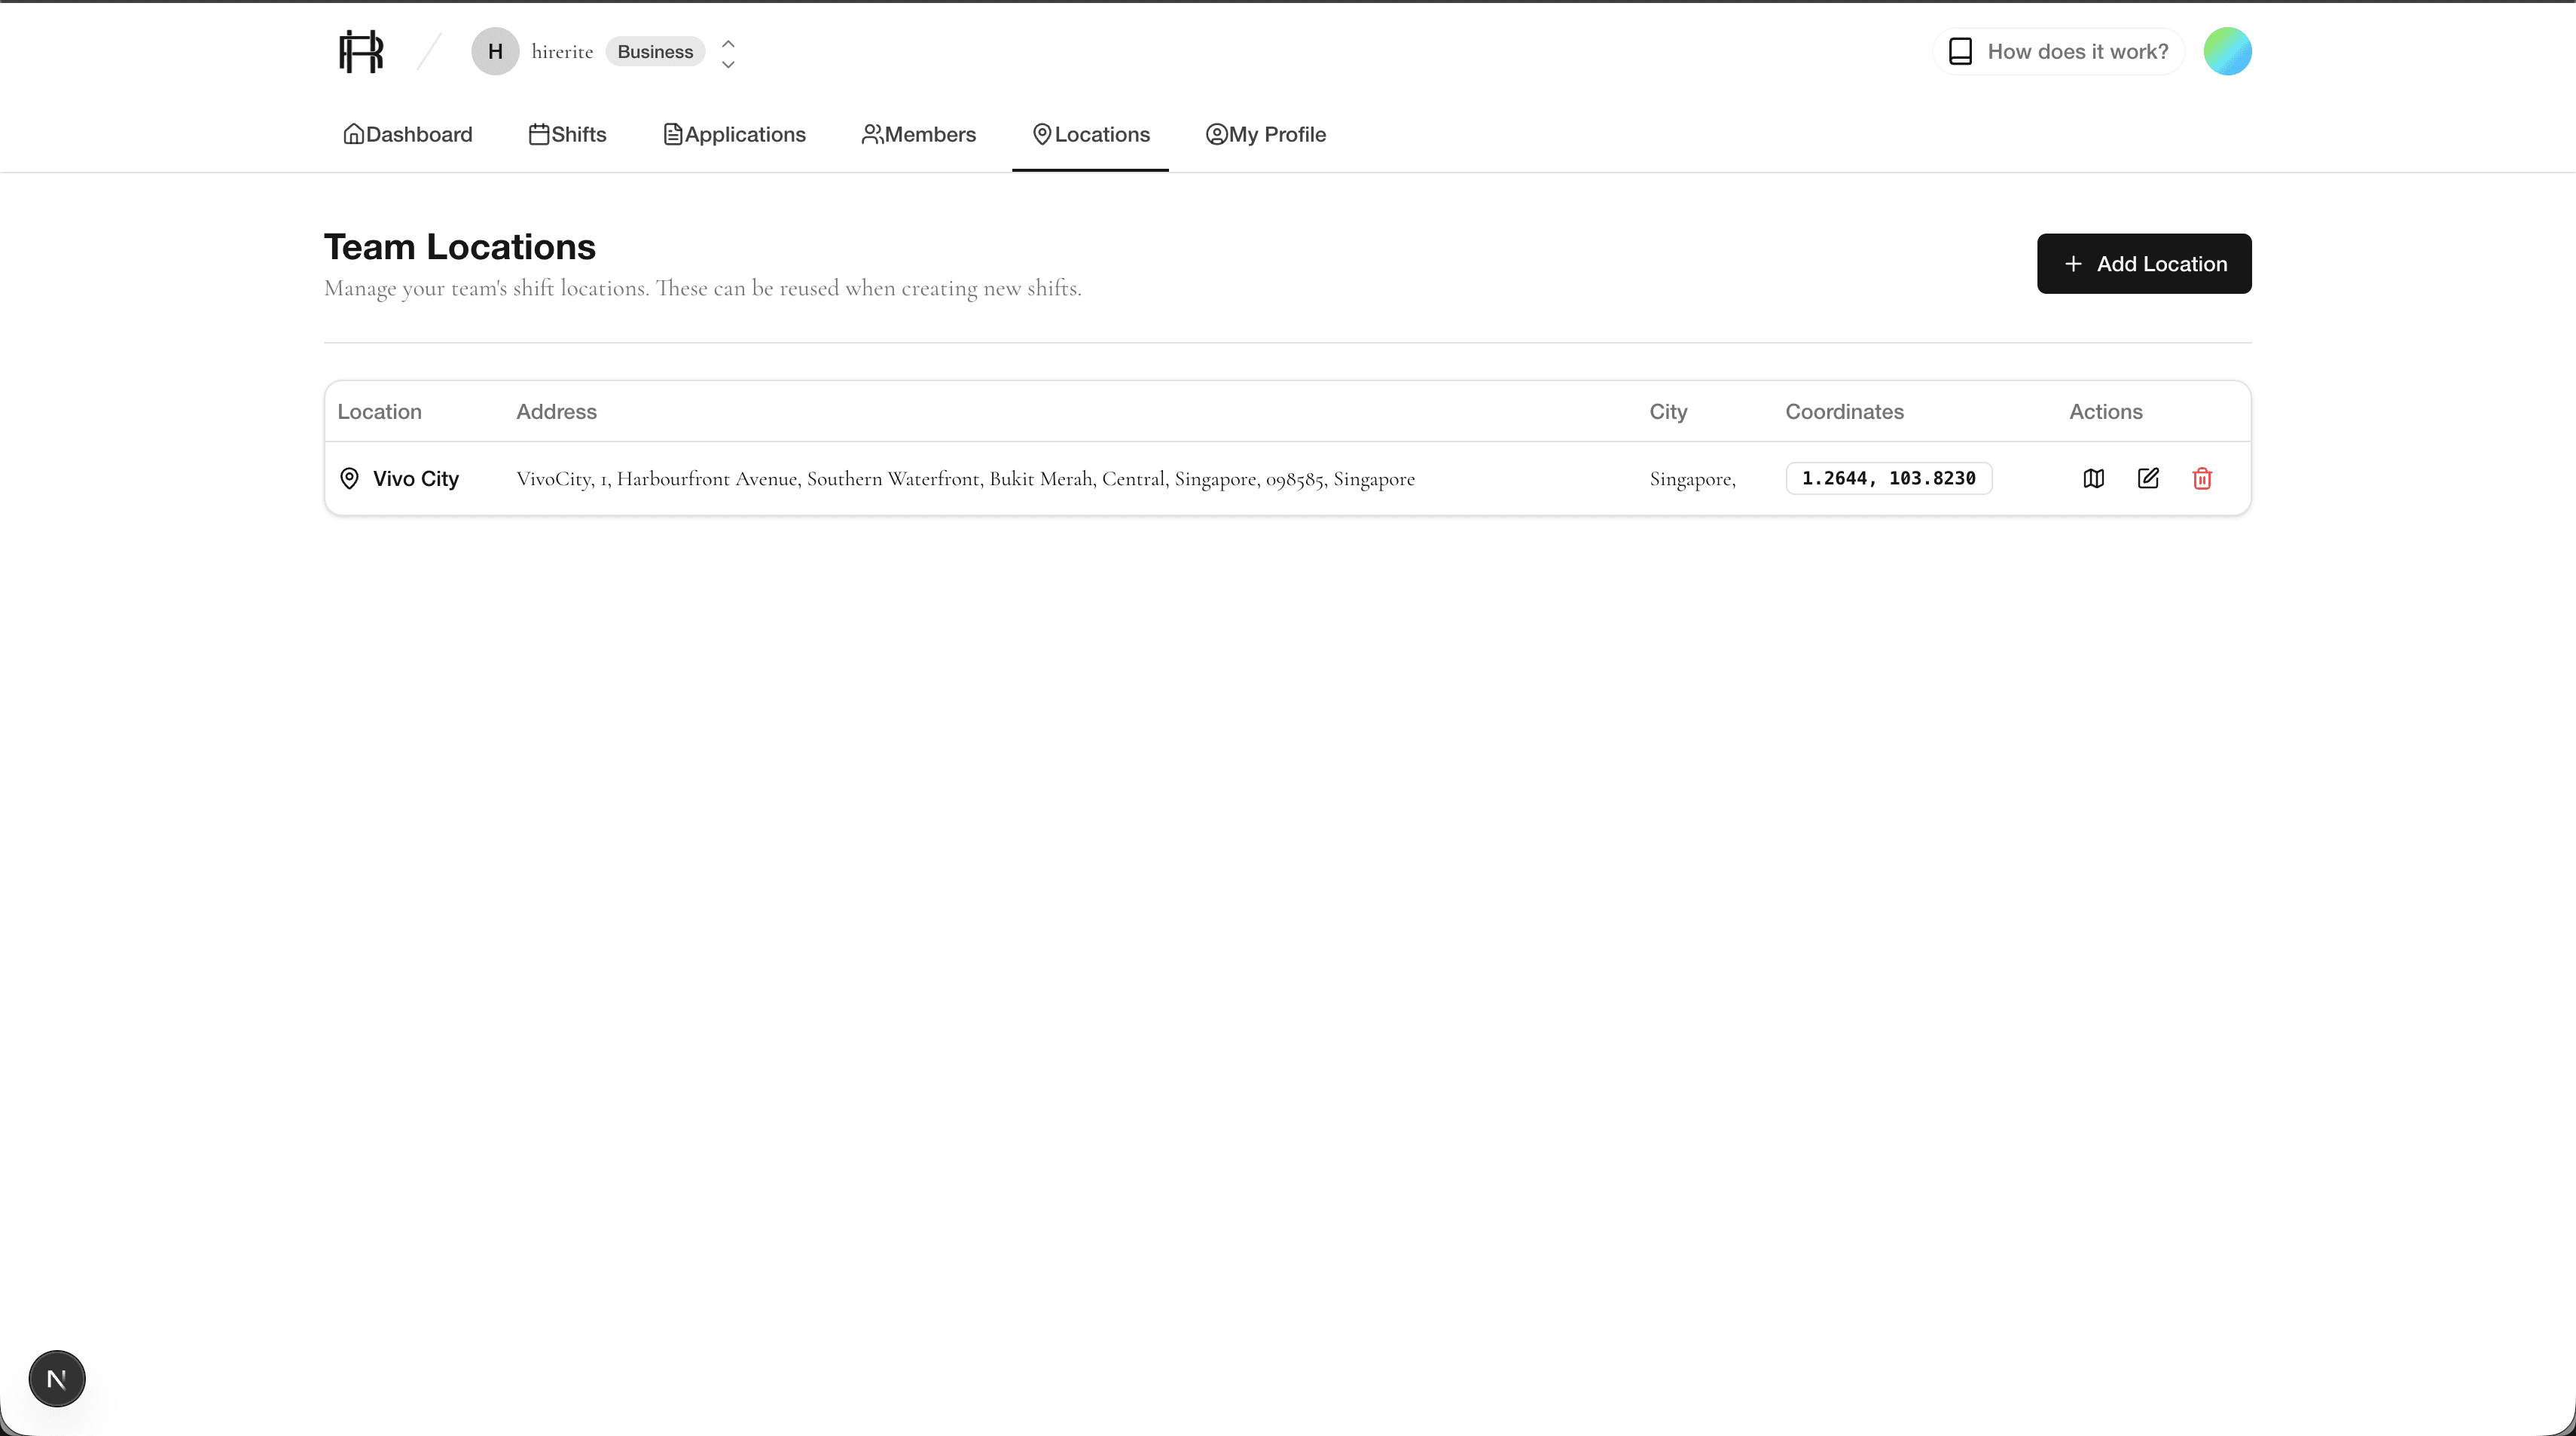Screen dimensions: 2576x1436
Task: Click the hirerite team name
Action: pyautogui.click(x=562, y=52)
